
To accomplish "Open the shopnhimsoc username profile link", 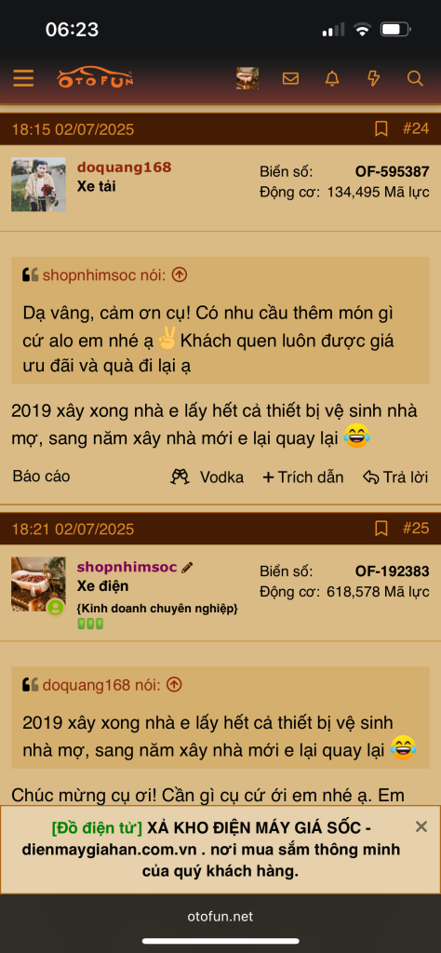I will 127,567.
